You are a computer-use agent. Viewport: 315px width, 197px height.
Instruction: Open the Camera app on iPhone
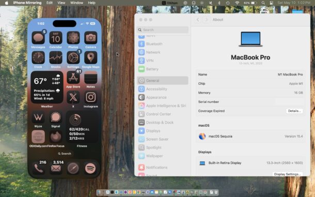click(x=90, y=38)
